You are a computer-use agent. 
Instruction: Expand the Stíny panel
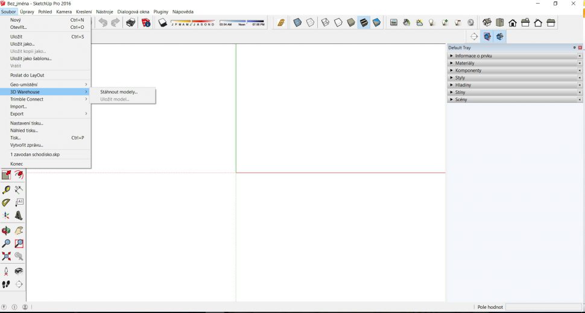click(515, 92)
